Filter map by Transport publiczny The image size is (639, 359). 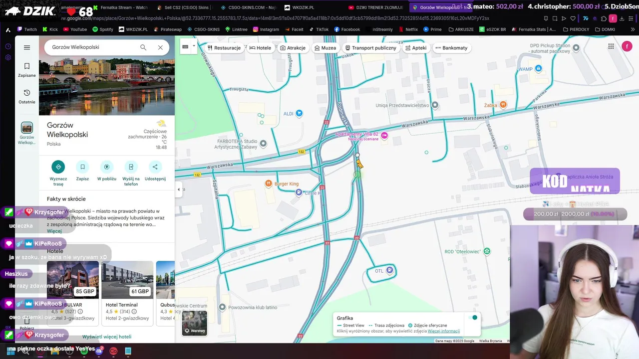point(371,48)
